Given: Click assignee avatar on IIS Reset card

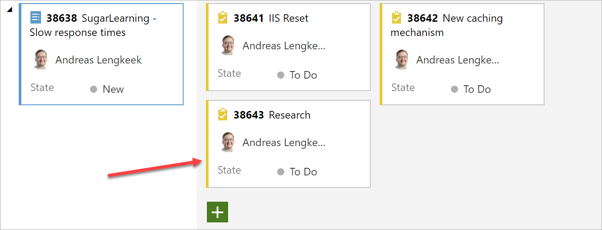Looking at the screenshot, I should point(228,46).
